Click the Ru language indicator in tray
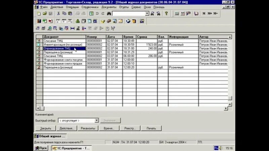269x151 pixels. coord(216,148)
